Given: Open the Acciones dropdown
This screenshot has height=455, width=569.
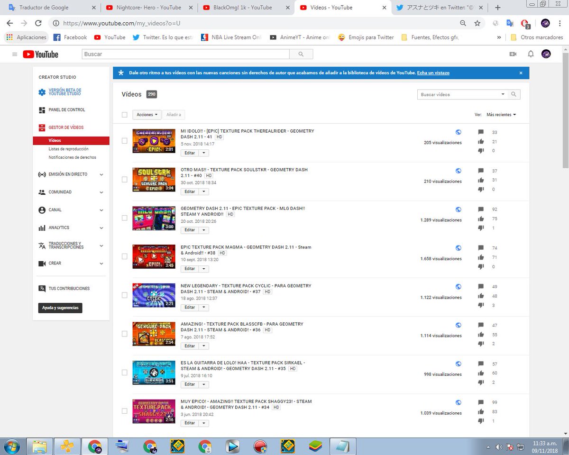Looking at the screenshot, I should point(147,115).
